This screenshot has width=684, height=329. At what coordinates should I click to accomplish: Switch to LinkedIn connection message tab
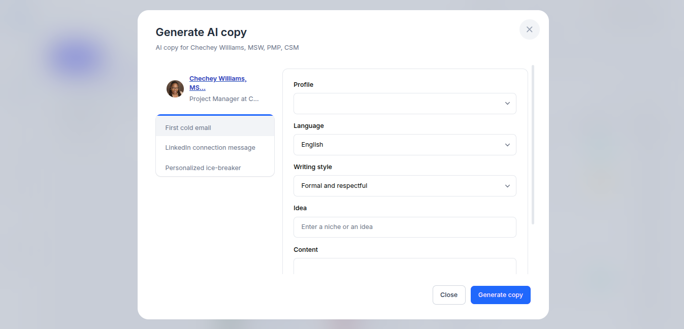coord(215,148)
